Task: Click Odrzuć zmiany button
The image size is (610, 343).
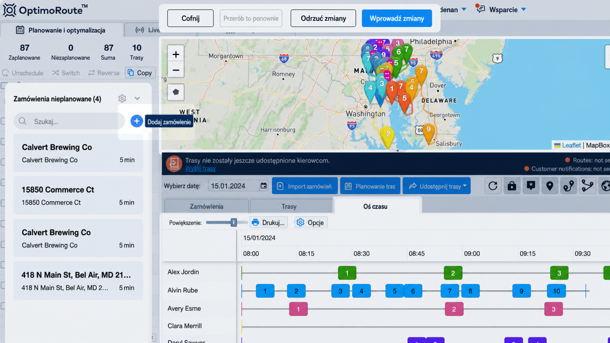Action: point(323,18)
